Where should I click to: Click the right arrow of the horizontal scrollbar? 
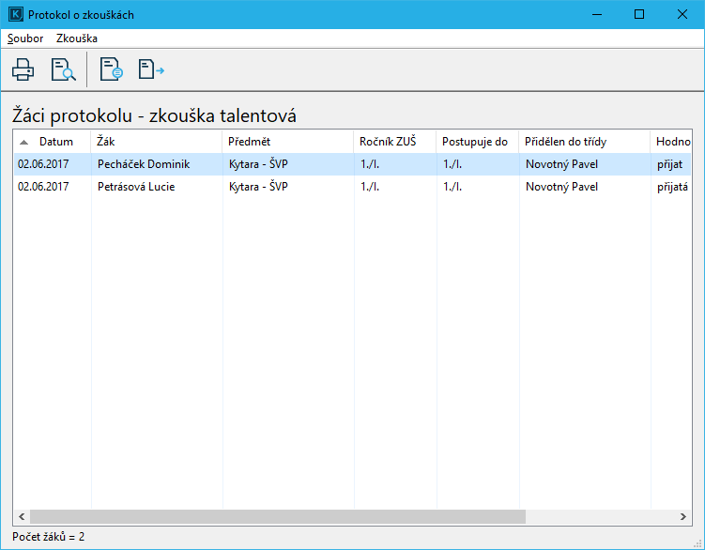pos(683,516)
